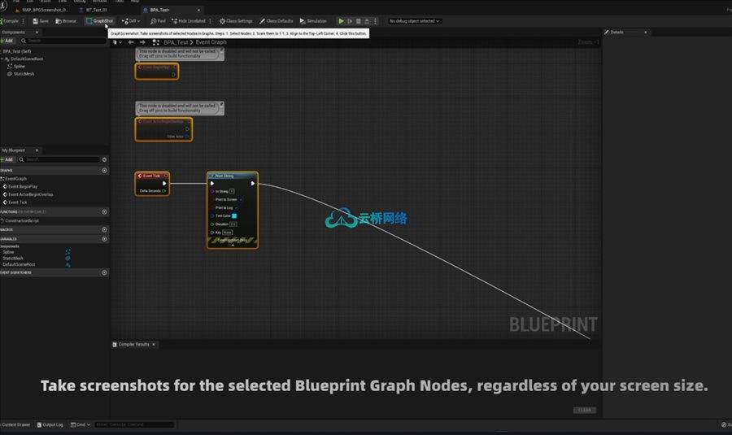The image size is (732, 435).
Task: Open Class Settings from the toolbar
Action: coord(236,21)
